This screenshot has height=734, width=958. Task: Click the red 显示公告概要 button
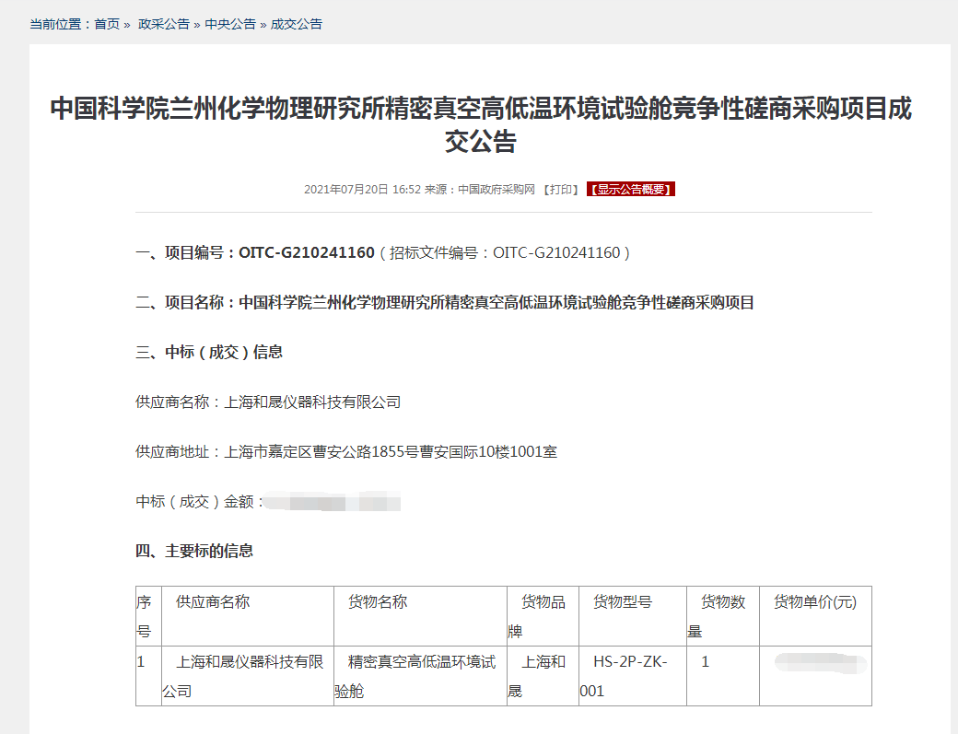click(x=630, y=190)
